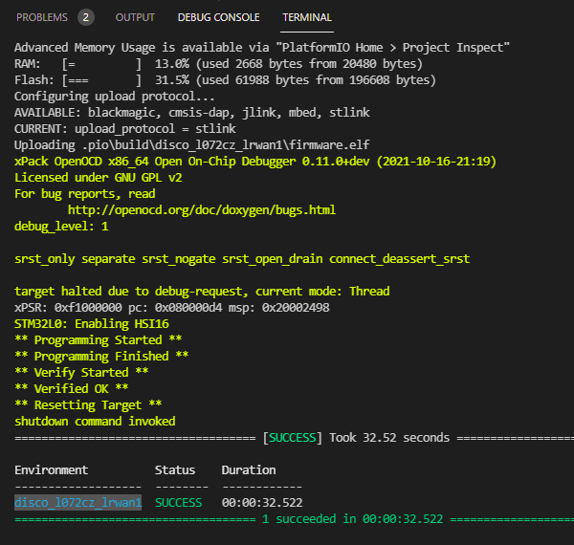Click the AVAILABLE protocols list line

pyautogui.click(x=192, y=112)
